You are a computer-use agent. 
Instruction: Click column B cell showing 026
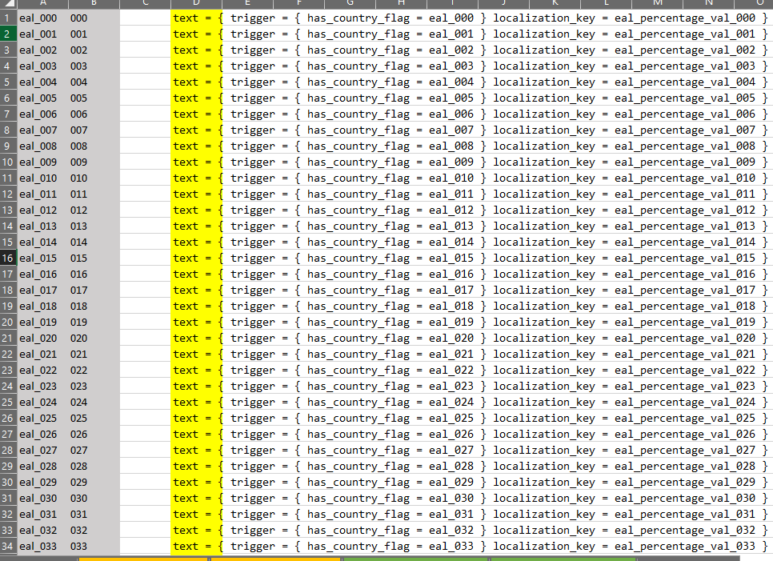coord(94,435)
